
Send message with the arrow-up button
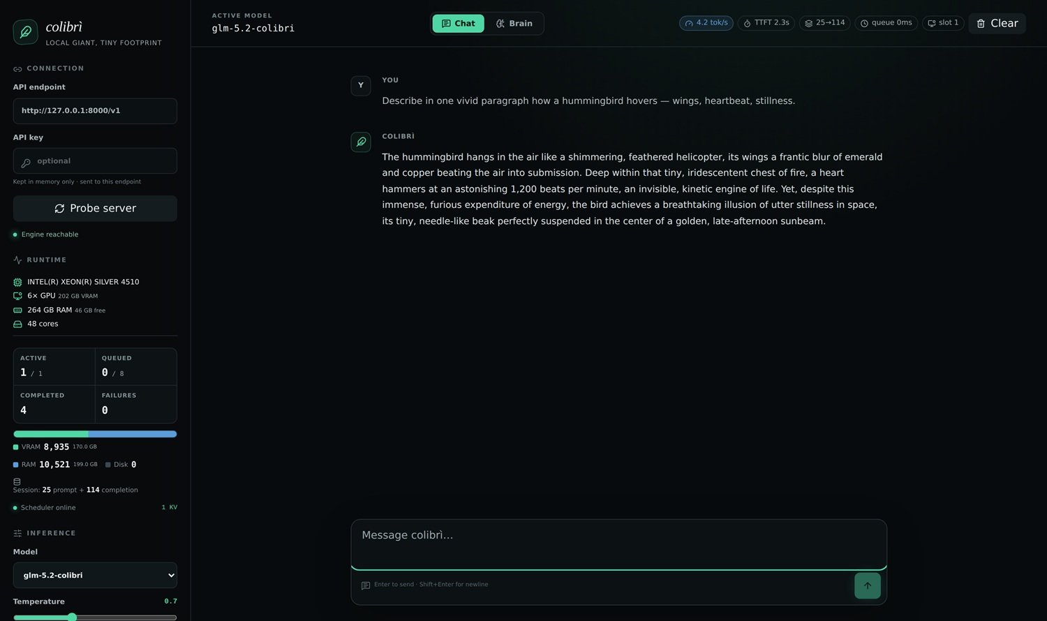pyautogui.click(x=868, y=585)
